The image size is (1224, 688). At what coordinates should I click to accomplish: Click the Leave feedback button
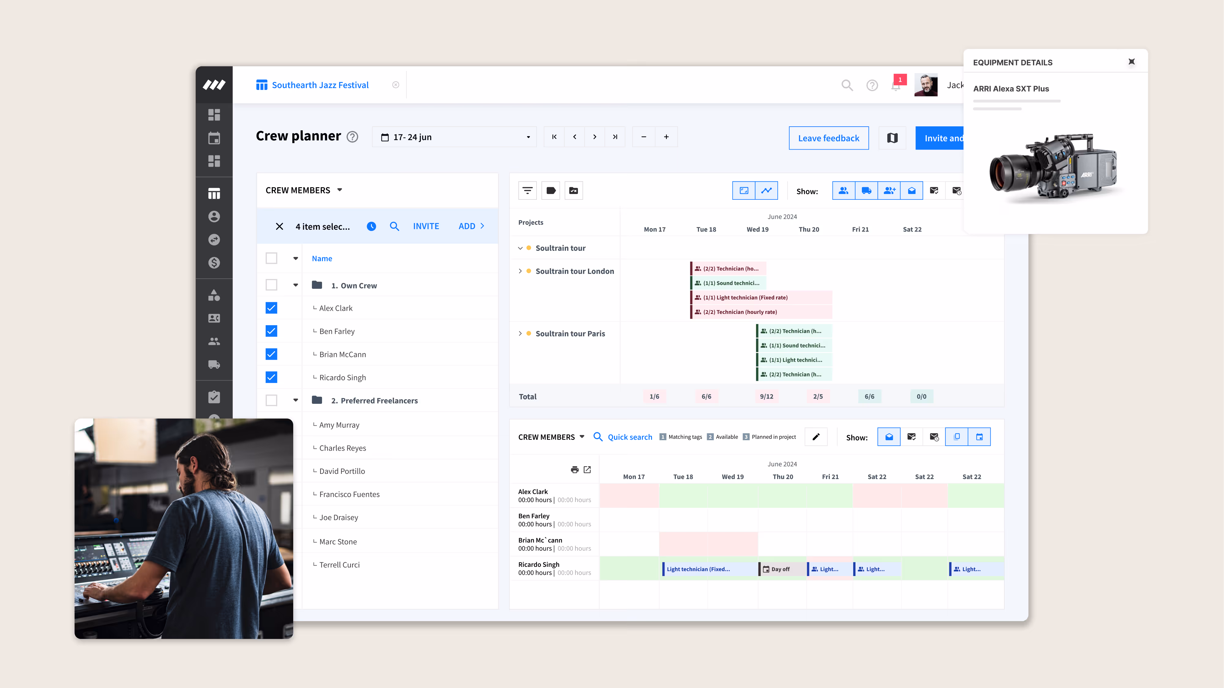coord(829,138)
